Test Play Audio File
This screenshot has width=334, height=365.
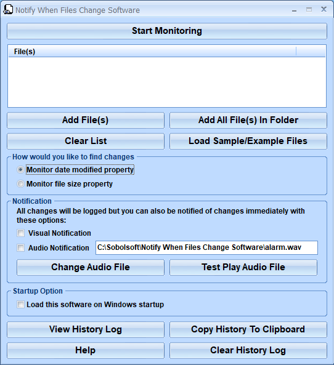[x=243, y=267]
